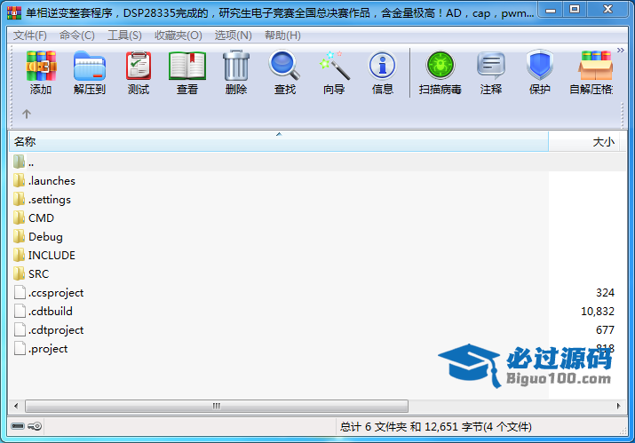The width and height of the screenshot is (635, 443).
Task: Click the WinRAR title bar icon
Action: coord(14,13)
